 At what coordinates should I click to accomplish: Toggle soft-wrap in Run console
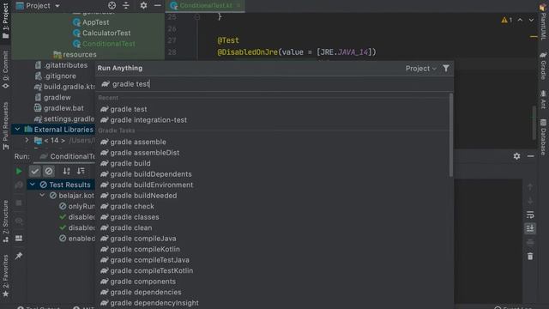click(x=530, y=215)
